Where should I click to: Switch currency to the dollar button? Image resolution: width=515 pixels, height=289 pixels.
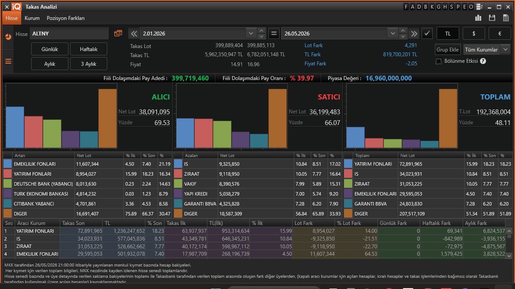pyautogui.click(x=473, y=33)
